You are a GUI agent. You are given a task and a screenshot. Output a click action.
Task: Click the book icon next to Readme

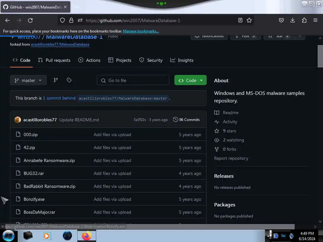217,112
